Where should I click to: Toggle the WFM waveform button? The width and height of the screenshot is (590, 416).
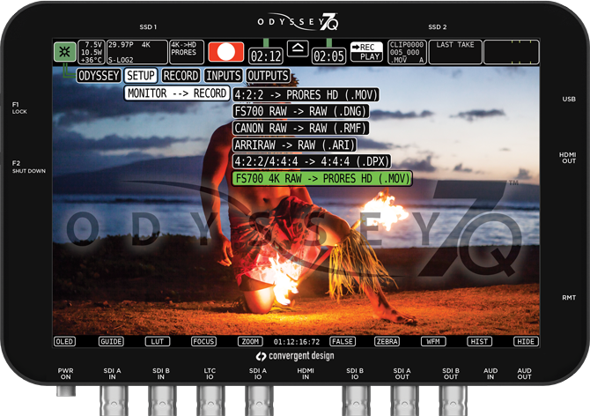pos(433,341)
